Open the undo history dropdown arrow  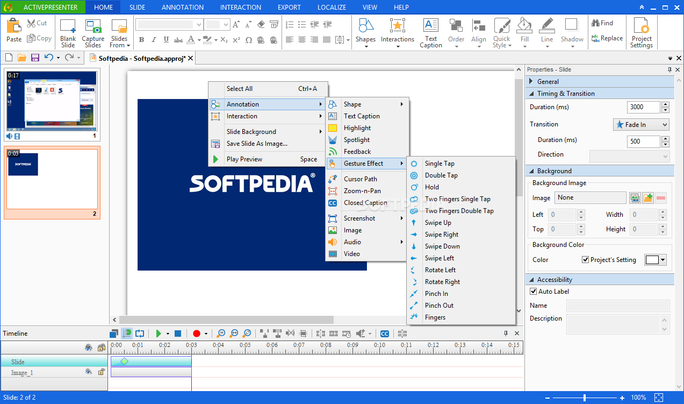(58, 58)
